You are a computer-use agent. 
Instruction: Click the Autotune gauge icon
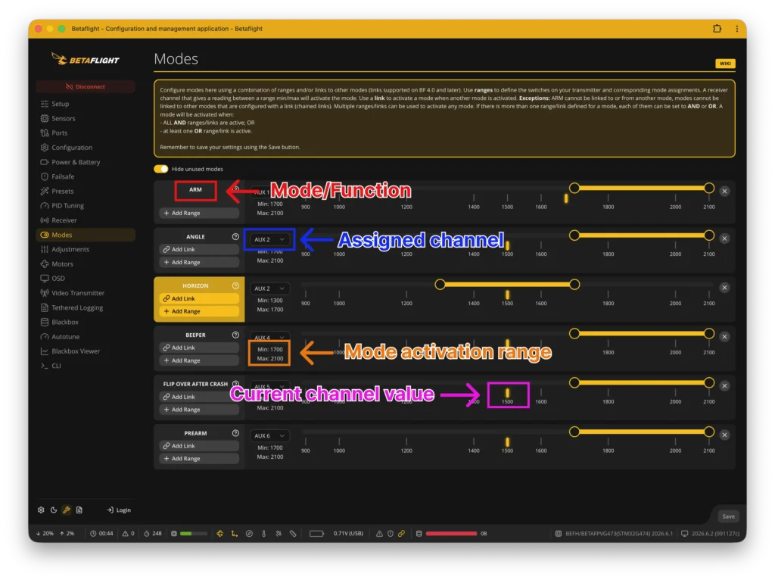45,337
